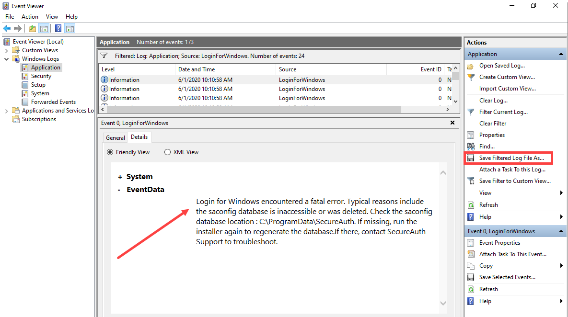568x317 pixels.
Task: Click the Find binoculars icon
Action: coord(471,147)
